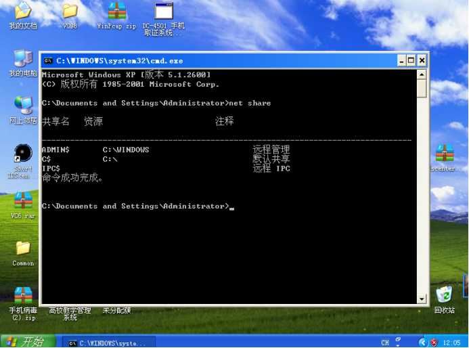Click the 默认共享 remark text
469x348 pixels.
(271, 158)
